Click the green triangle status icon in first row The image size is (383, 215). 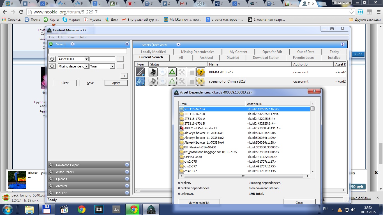172,72
